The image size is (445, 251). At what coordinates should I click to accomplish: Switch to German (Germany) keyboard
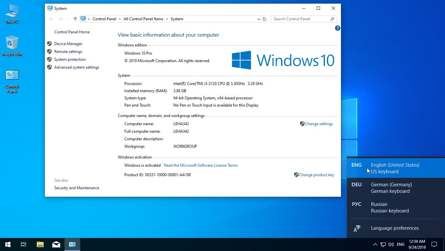point(396,188)
